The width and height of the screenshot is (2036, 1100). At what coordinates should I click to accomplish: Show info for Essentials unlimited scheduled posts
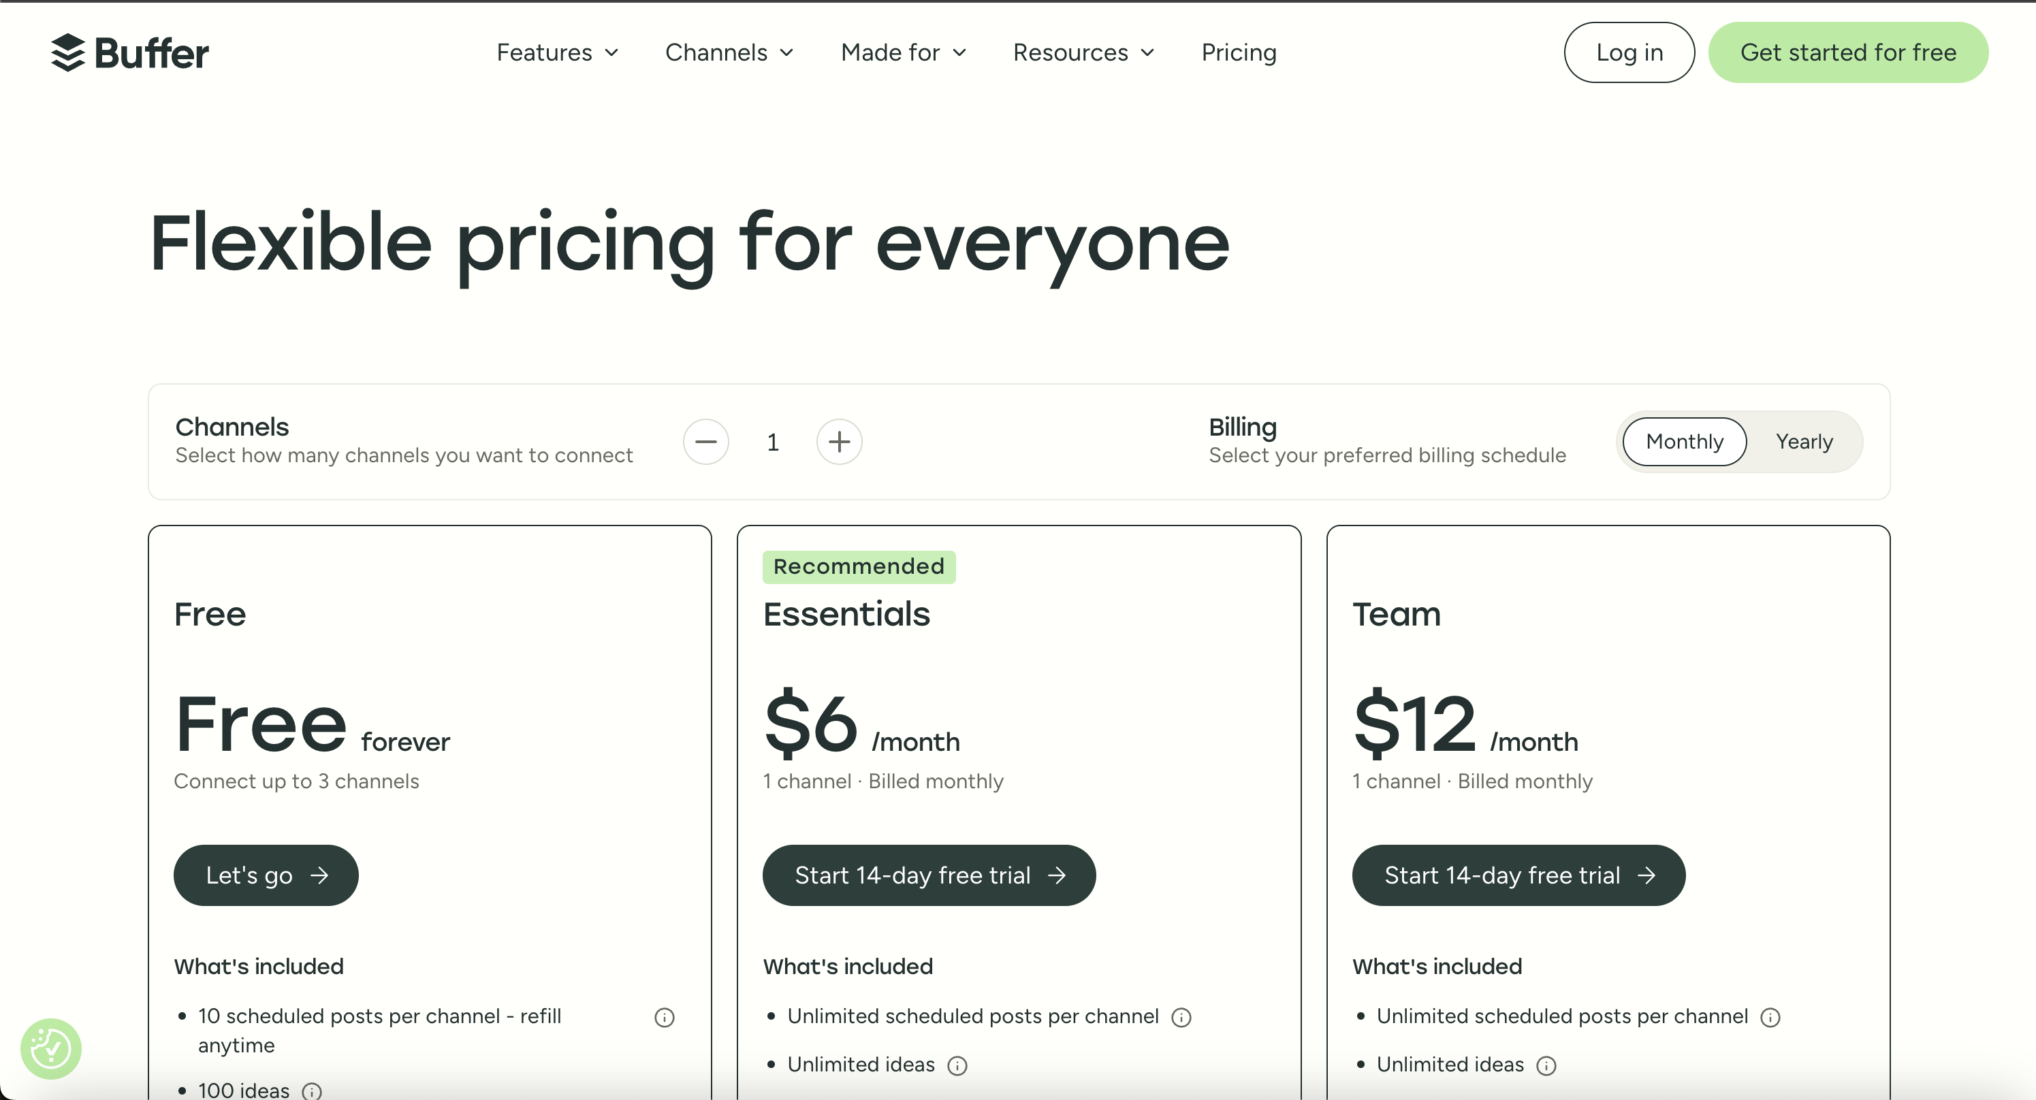click(1181, 1017)
